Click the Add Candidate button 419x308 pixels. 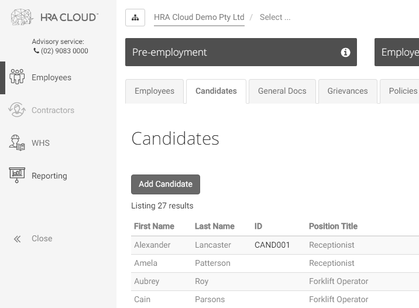click(166, 184)
